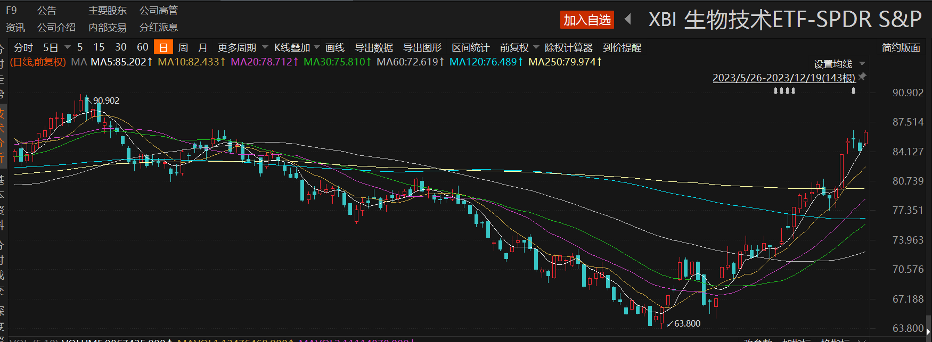Click the 到价提醒 price alert button
Viewport: 932px width, 342px height.
[622, 47]
